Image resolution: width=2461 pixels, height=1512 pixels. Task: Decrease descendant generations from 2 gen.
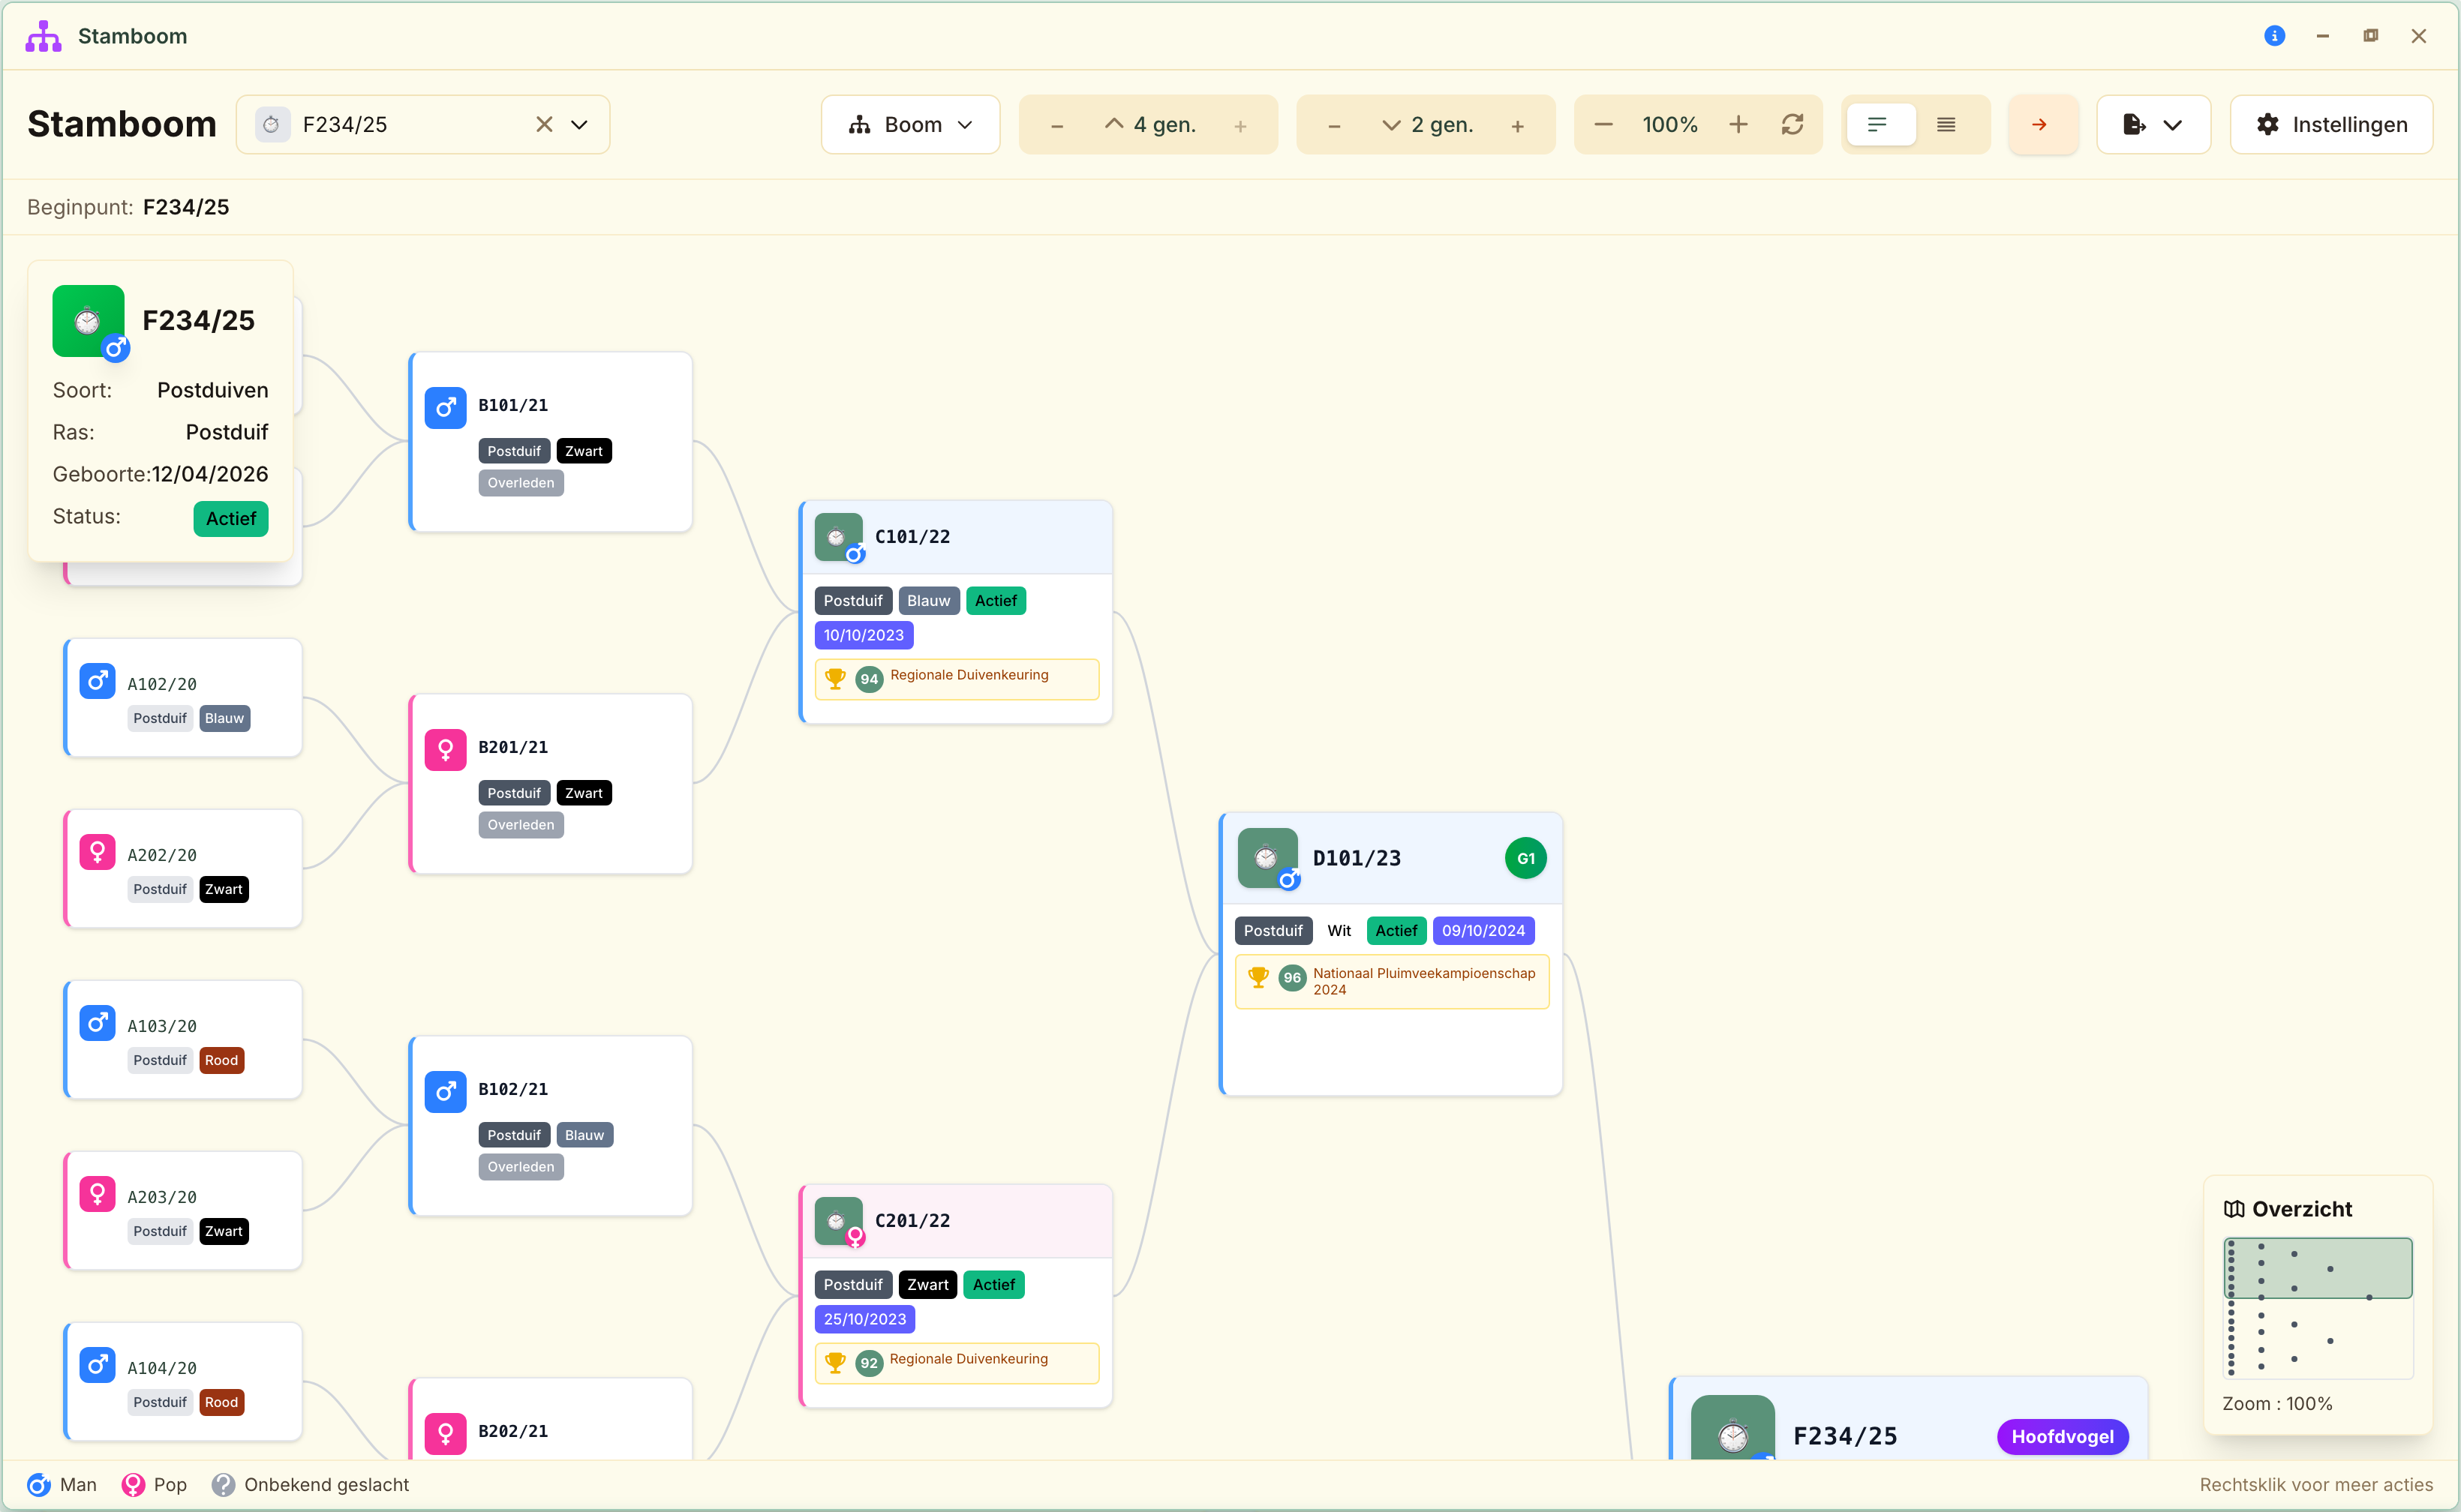[x=1333, y=125]
